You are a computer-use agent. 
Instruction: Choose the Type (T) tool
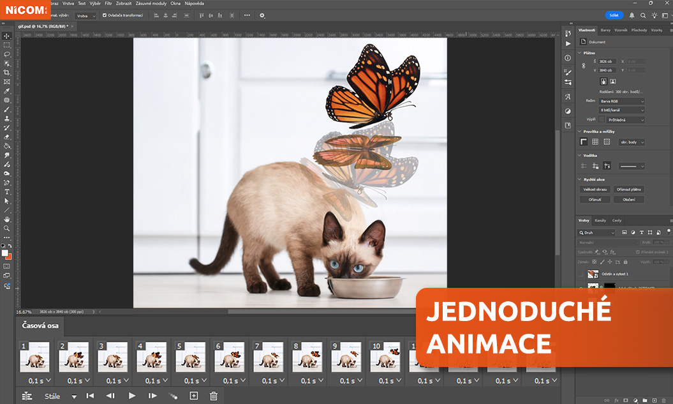(7, 191)
